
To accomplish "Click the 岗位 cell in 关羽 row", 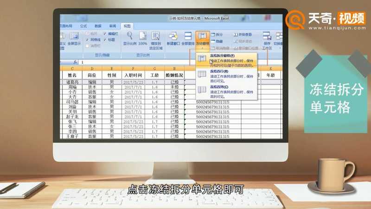I will click(x=92, y=111).
